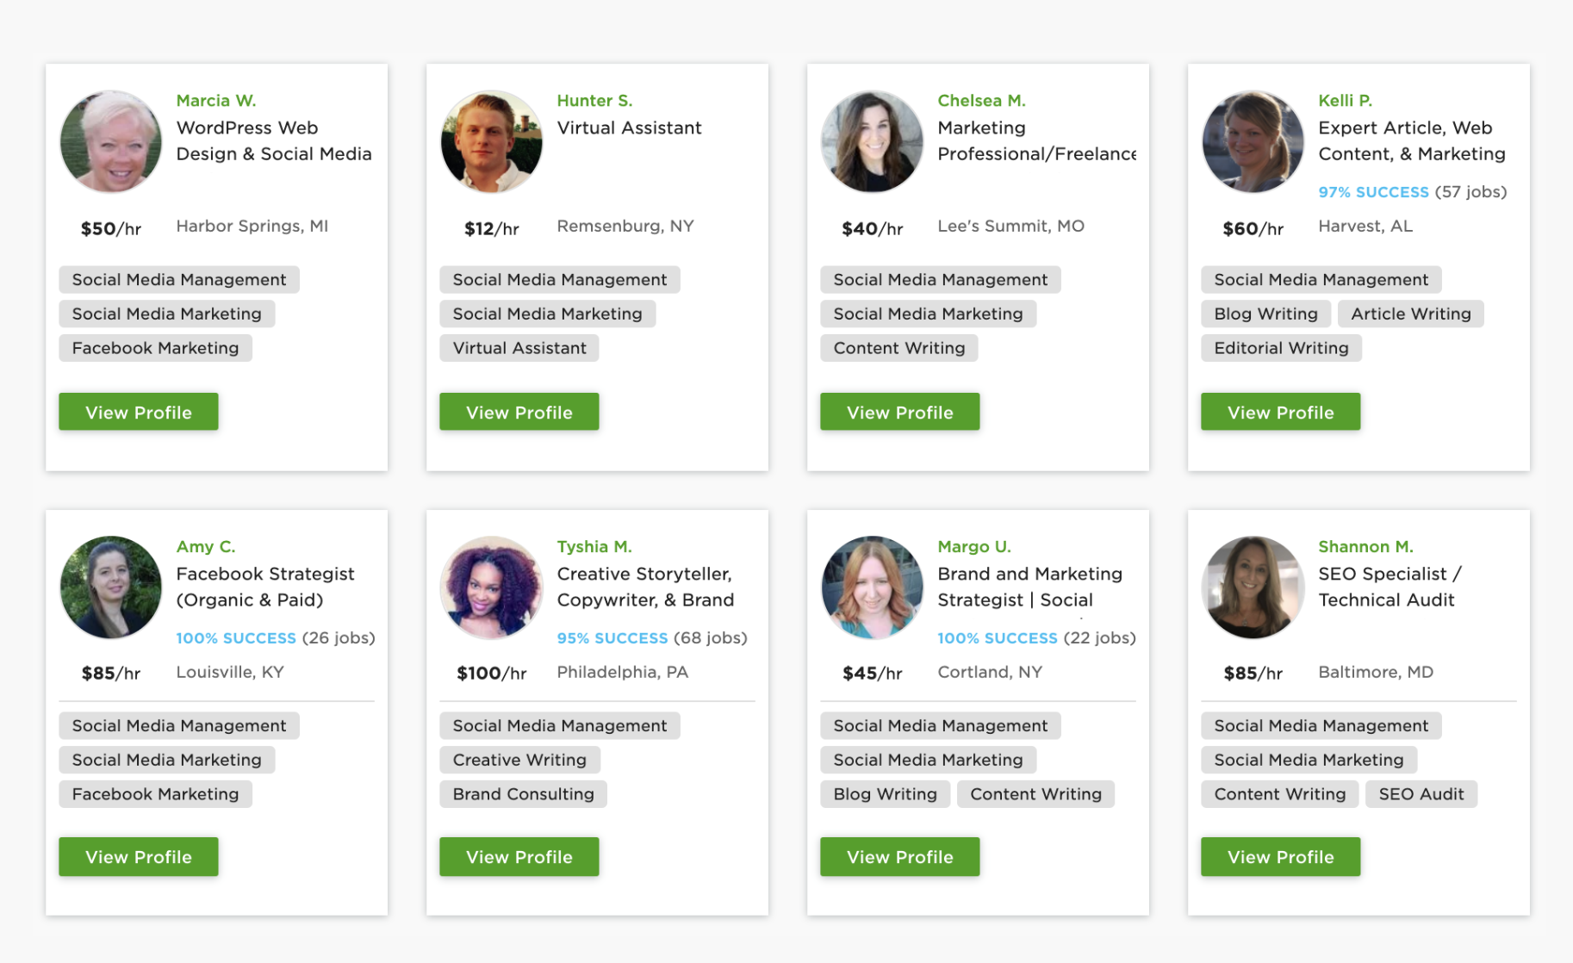Screen dimensions: 1573x963
Task: Click Amy C.'s 100% SUCCESS link
Action: (236, 638)
